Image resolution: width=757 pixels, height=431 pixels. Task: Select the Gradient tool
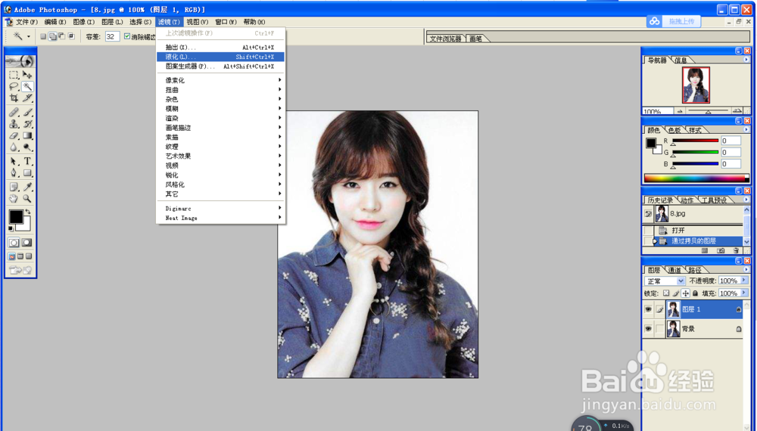pyautogui.click(x=27, y=135)
